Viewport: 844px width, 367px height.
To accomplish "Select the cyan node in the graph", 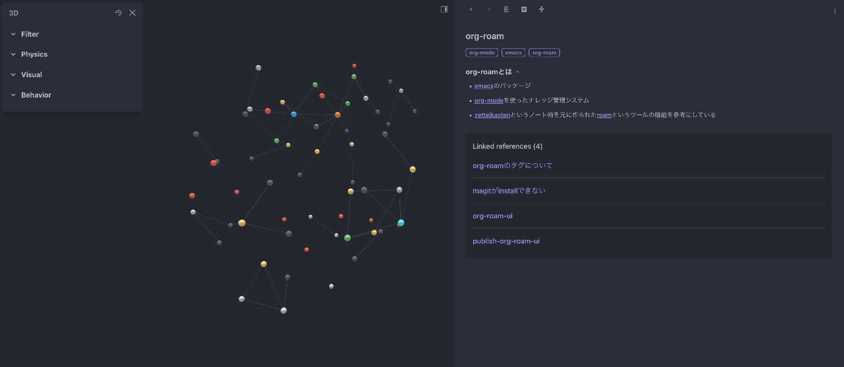I will coord(401,223).
